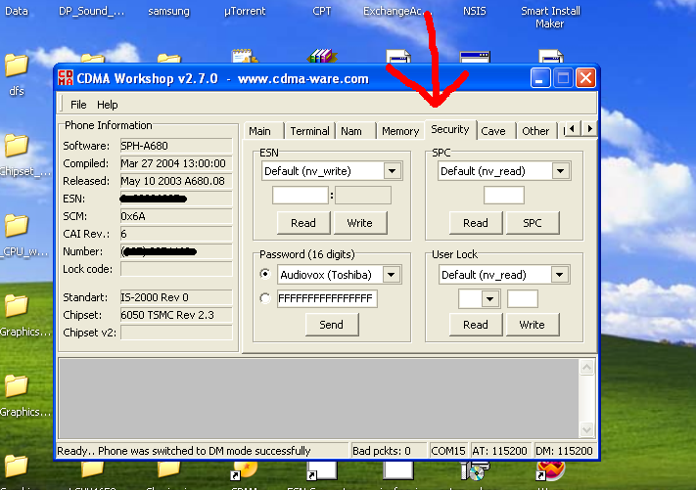696x490 pixels.
Task: Click Read in the ESN group
Action: [303, 223]
